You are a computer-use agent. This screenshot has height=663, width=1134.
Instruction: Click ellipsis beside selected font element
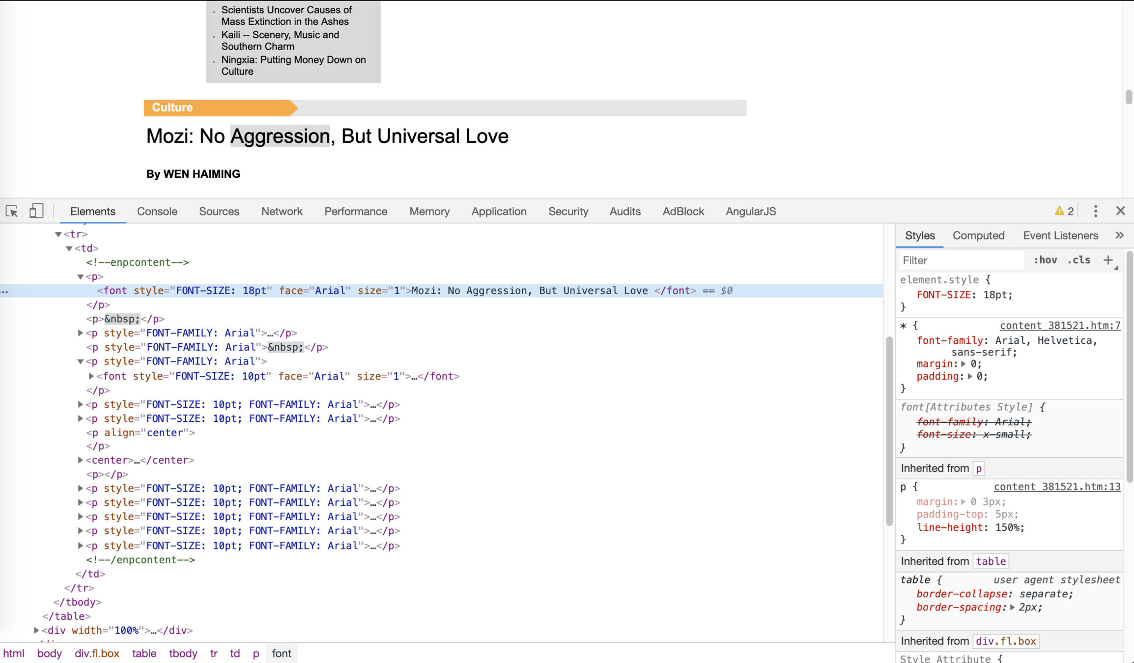coord(5,291)
